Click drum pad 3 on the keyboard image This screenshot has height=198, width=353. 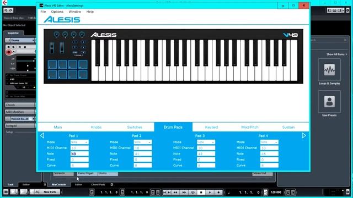(x=72, y=65)
